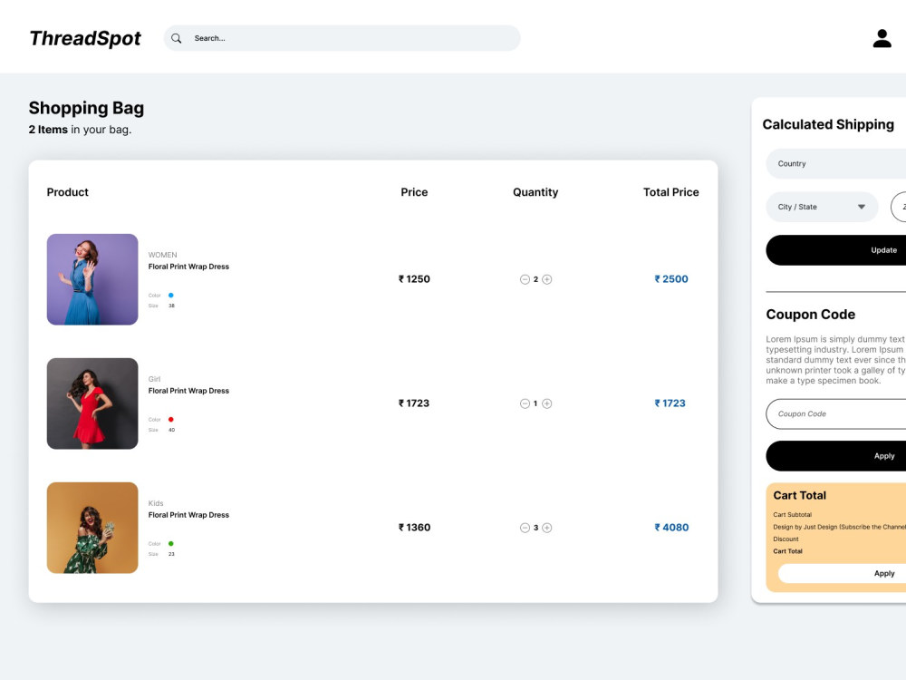906x680 pixels.
Task: Click the Girl category label
Action: pyautogui.click(x=154, y=379)
